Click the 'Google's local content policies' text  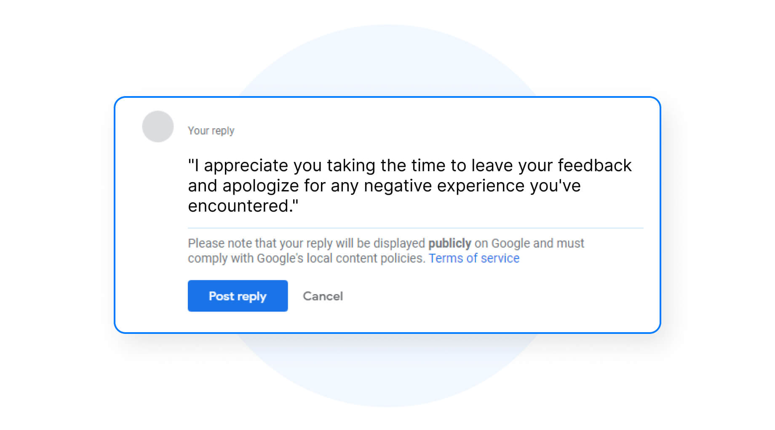click(340, 258)
